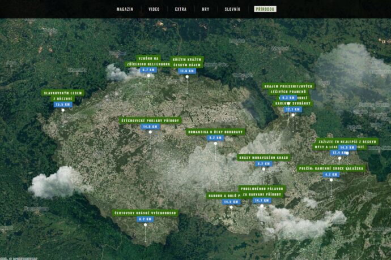This screenshot has width=391, height=260.
Task: Click the map pin of the Pulčín route
Action: [x=331, y=180]
